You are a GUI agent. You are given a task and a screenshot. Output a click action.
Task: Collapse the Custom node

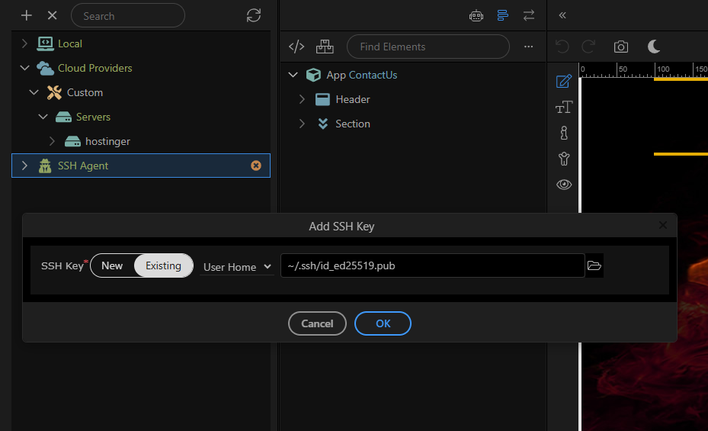tap(34, 92)
